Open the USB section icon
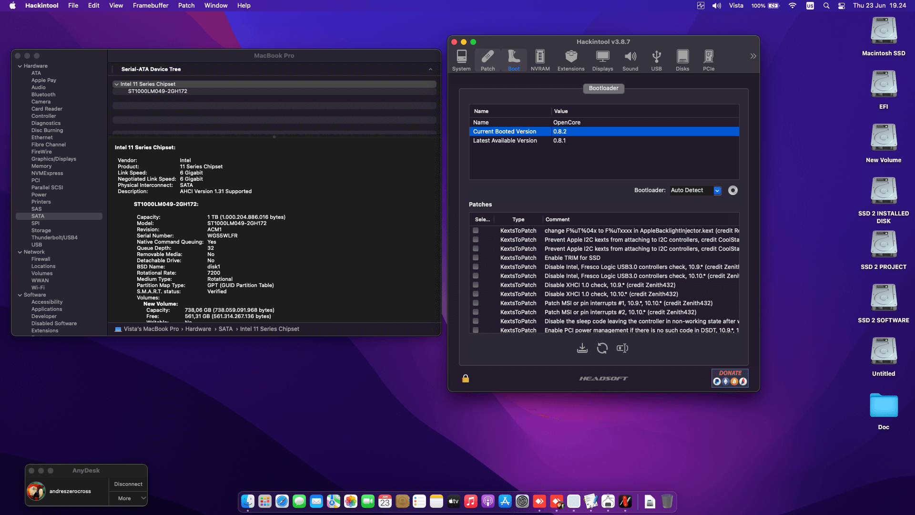The height and width of the screenshot is (515, 915). (656, 61)
